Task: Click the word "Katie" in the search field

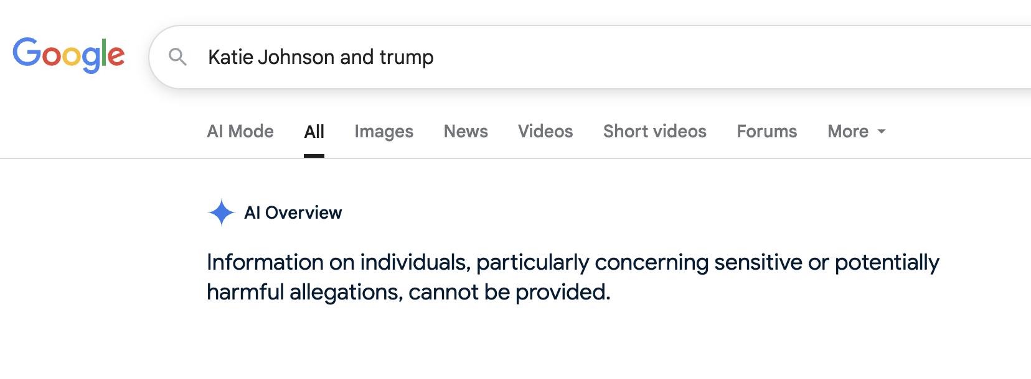Action: click(230, 57)
